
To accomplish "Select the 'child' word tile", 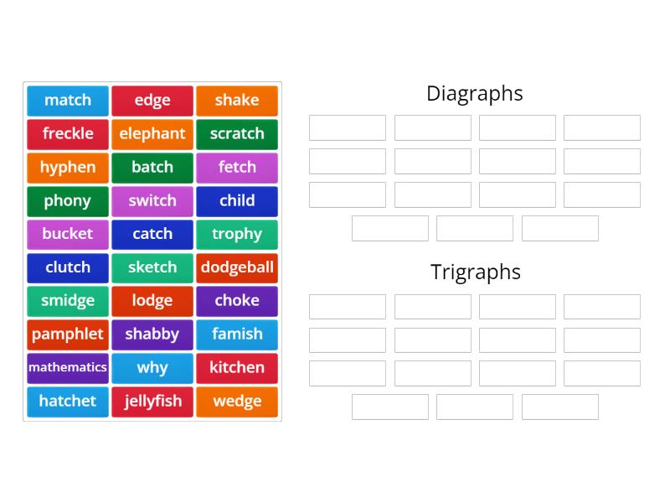I will [237, 201].
